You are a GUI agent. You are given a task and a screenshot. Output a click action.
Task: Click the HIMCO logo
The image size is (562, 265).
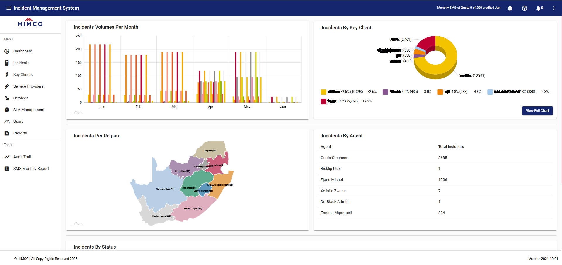pyautogui.click(x=30, y=23)
